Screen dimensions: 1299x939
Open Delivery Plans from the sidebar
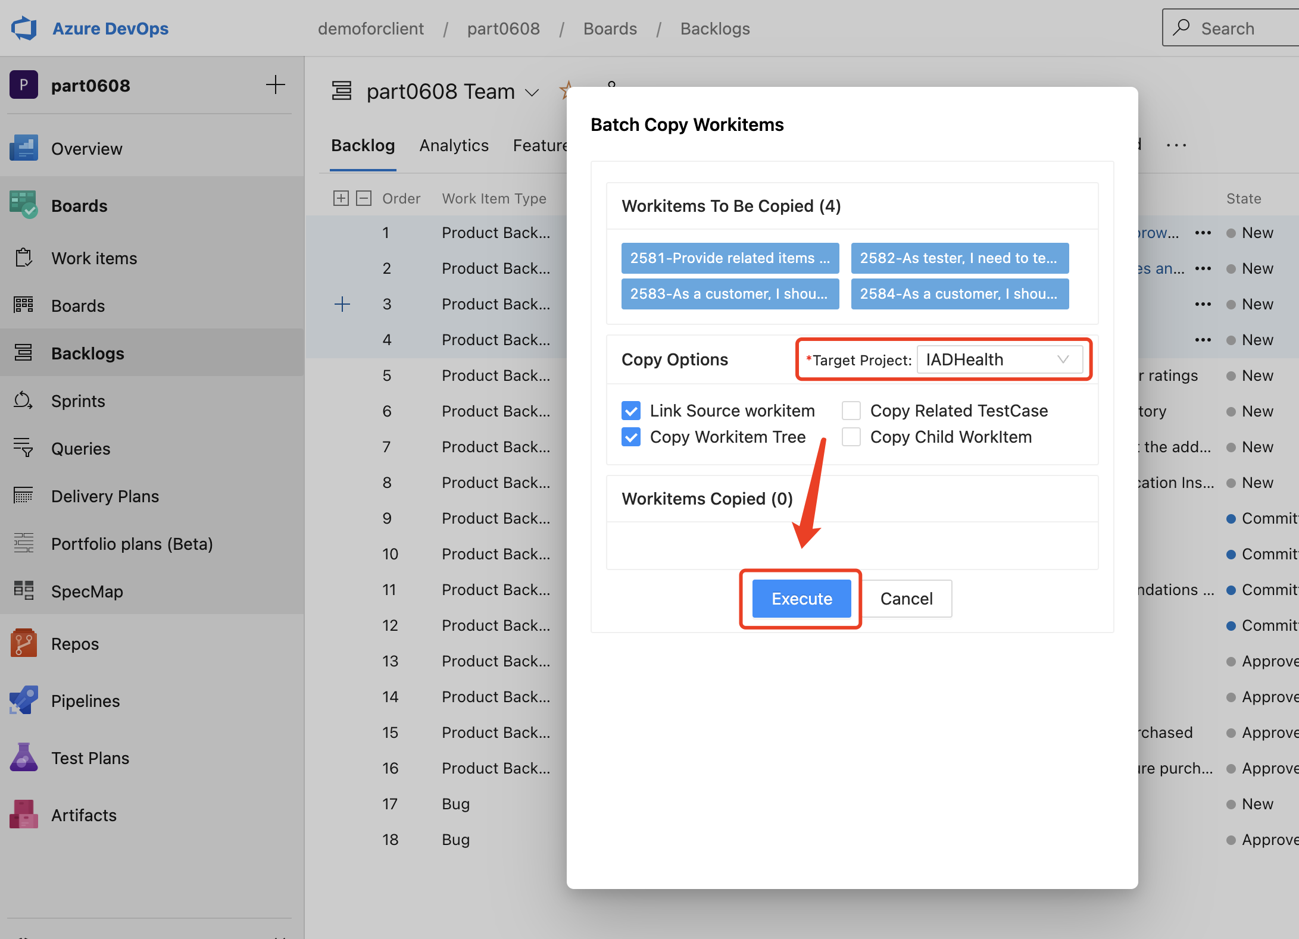tap(105, 496)
